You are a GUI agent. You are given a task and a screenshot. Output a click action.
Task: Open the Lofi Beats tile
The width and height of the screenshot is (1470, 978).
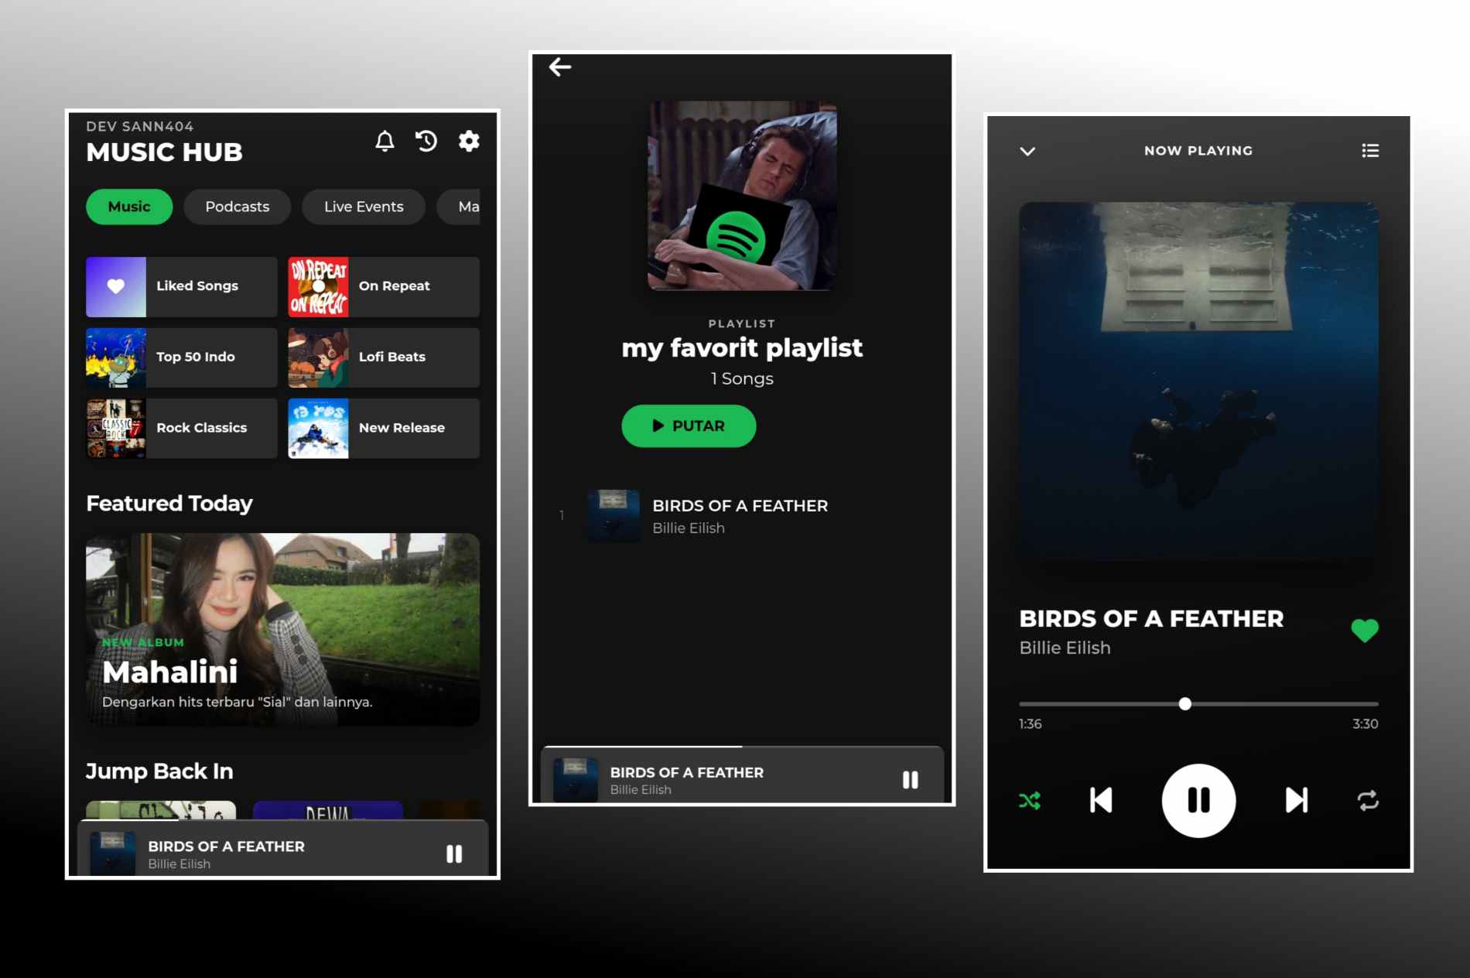point(384,357)
